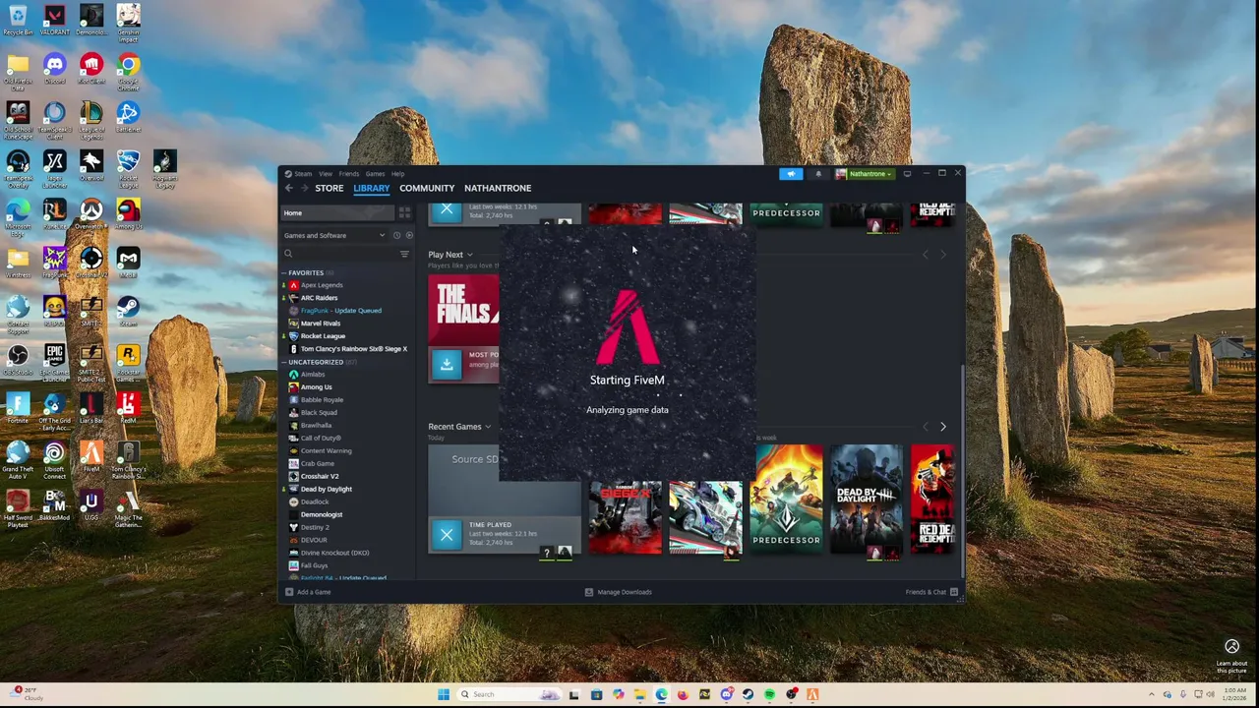Open the Games menu in Steam

point(375,174)
